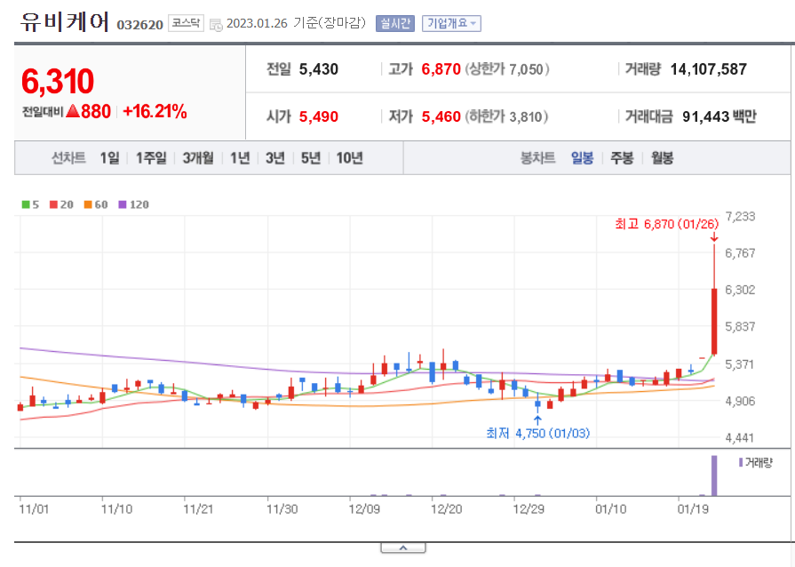Click the 저가 value 5,460

(x=441, y=117)
